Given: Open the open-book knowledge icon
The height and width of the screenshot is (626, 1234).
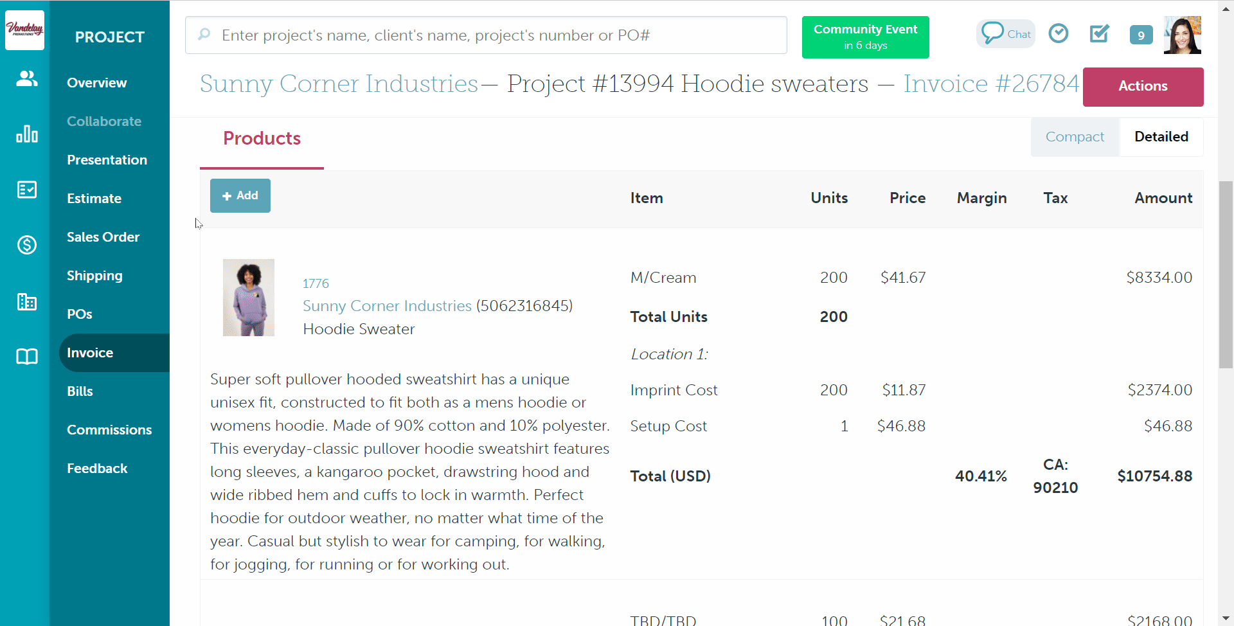Looking at the screenshot, I should coord(26,357).
